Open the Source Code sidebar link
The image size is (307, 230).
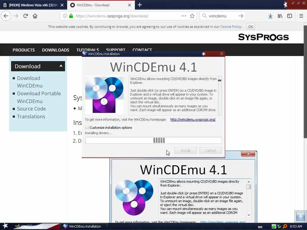point(31,109)
